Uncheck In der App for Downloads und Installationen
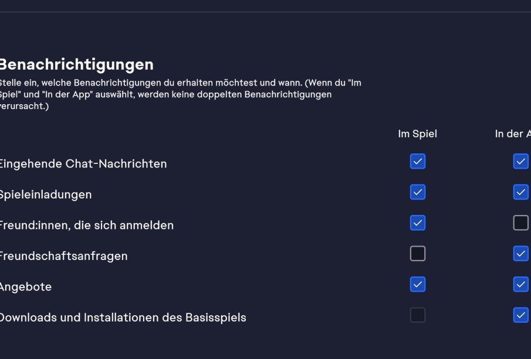The width and height of the screenshot is (531, 359). click(x=520, y=315)
